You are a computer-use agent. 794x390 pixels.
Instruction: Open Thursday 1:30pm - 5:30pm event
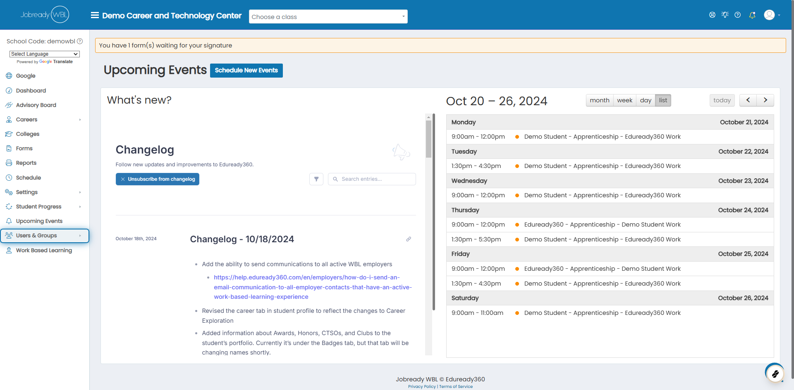pos(610,239)
